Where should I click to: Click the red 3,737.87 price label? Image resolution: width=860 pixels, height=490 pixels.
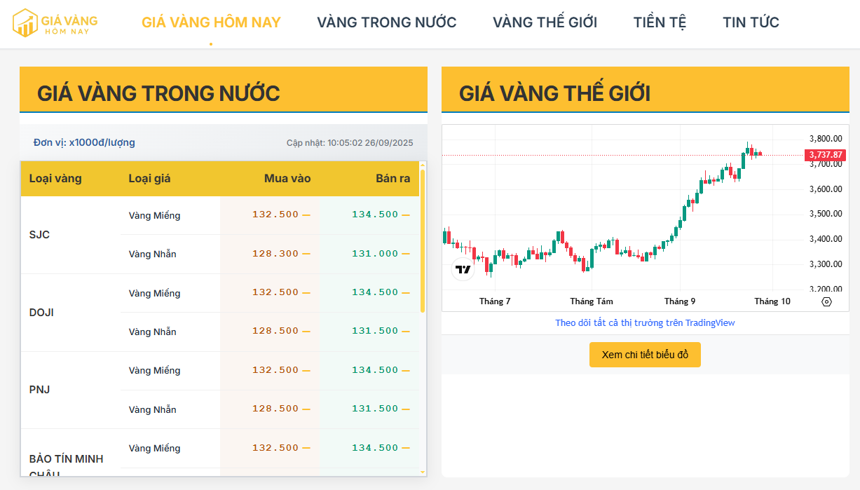point(825,155)
